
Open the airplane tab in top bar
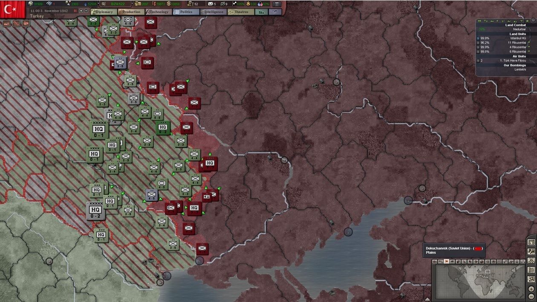[x=275, y=12]
